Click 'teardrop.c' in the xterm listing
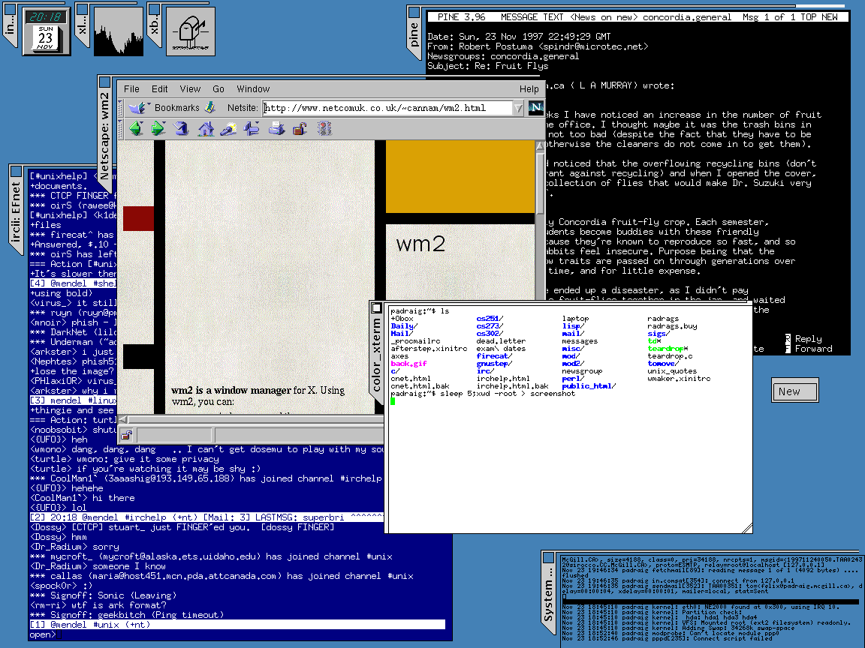 [x=670, y=356]
